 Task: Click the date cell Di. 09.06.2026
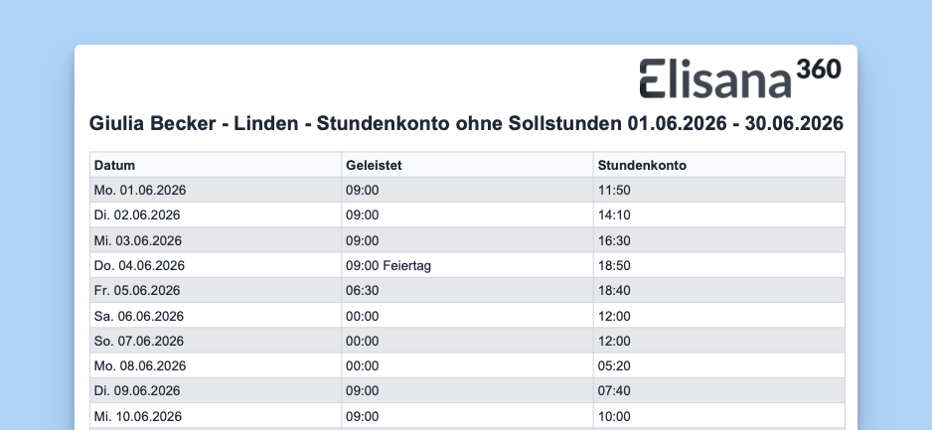[x=216, y=391]
